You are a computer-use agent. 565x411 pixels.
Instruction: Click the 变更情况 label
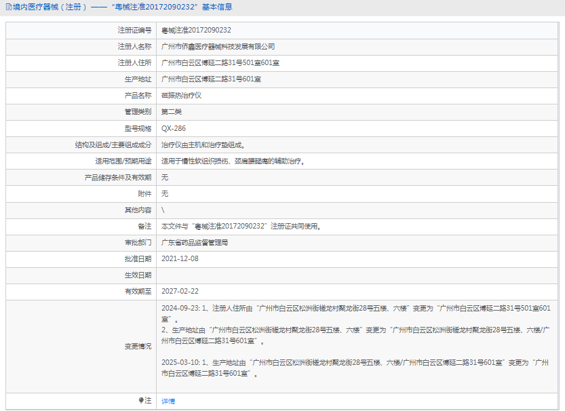(138, 346)
